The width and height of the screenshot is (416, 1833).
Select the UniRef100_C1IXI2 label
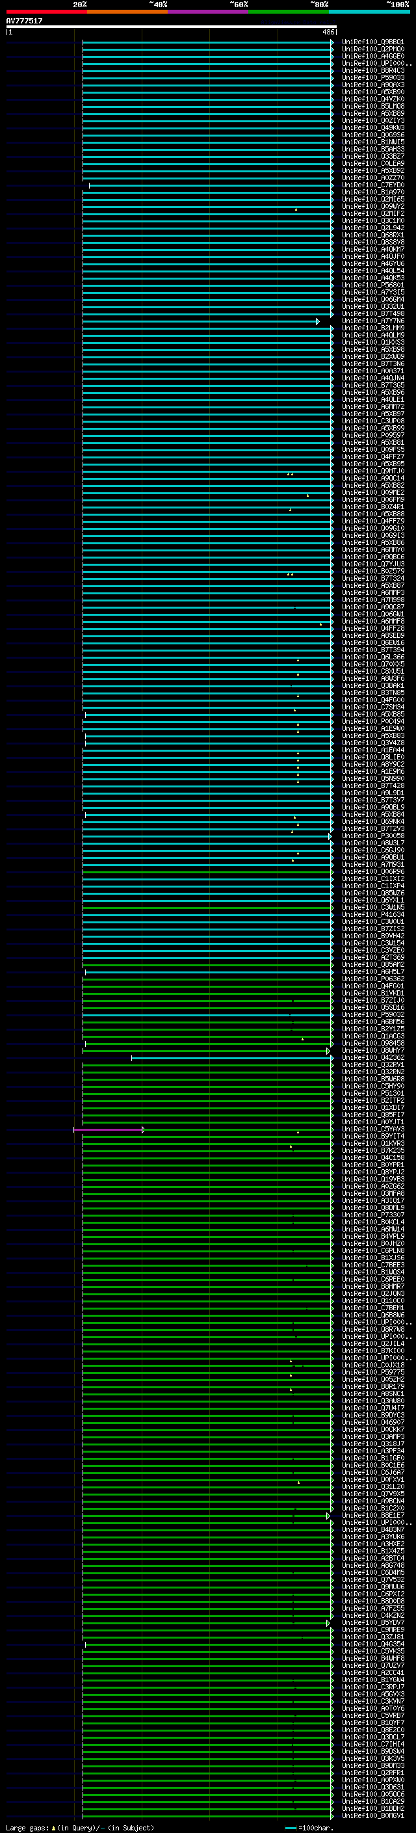pyautogui.click(x=372, y=879)
